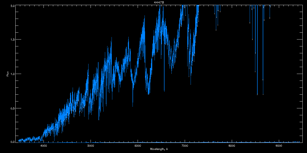Click the plot title 44478
Image resolution: width=307 pixels, height=153 pixels.
point(159,2)
